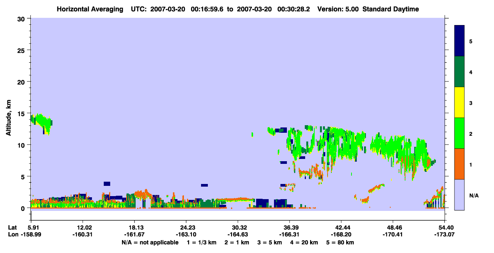Screen dimensions: 494x253
Task: Click longitude value -158.99
Action: point(31,235)
